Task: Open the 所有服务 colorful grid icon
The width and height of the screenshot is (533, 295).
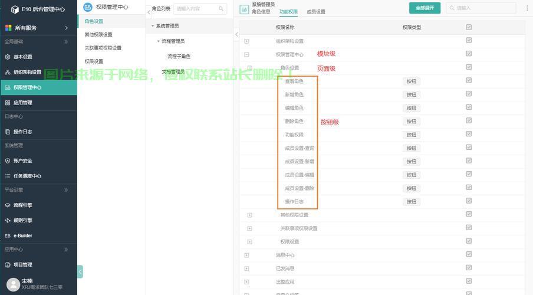Action: pyautogui.click(x=8, y=28)
